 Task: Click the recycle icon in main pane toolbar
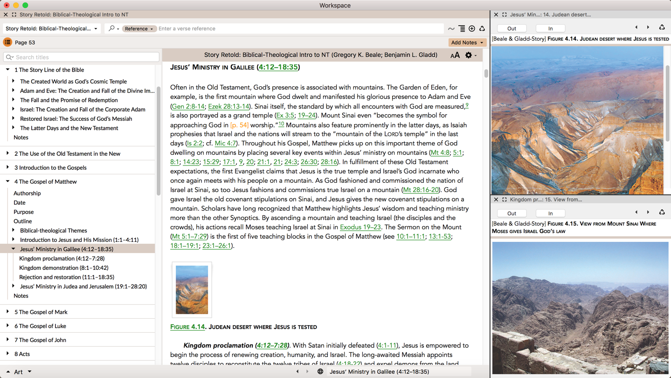[x=482, y=28]
